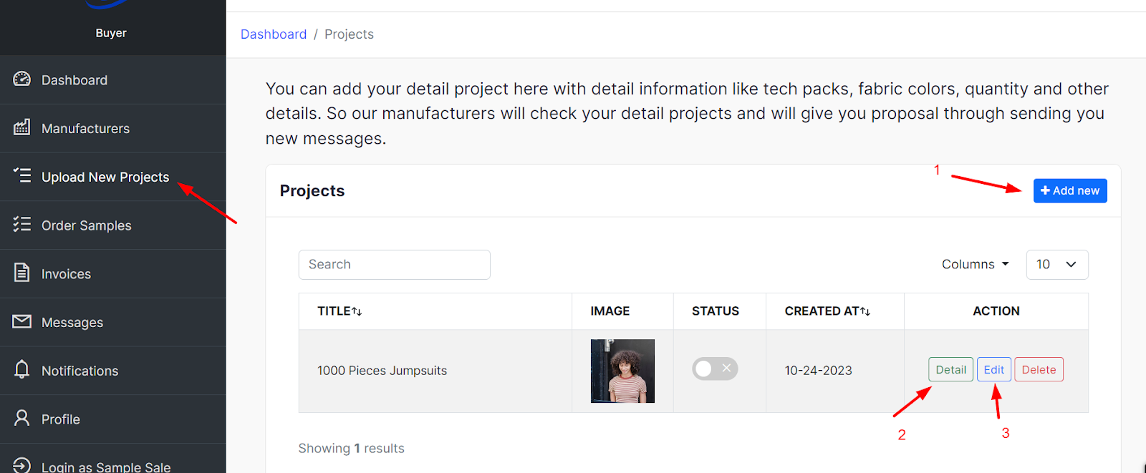
Task: Sort table by CREATED AT column
Action: click(x=827, y=311)
